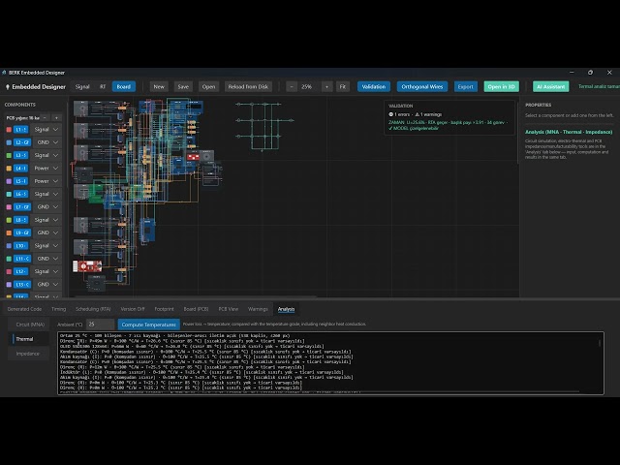This screenshot has height=465, width=620.
Task: Click Reload from Disk
Action: point(248,86)
